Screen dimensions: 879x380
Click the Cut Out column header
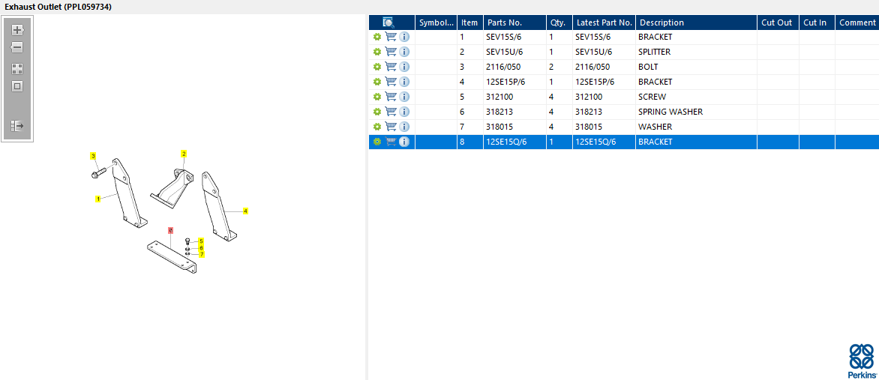[778, 22]
